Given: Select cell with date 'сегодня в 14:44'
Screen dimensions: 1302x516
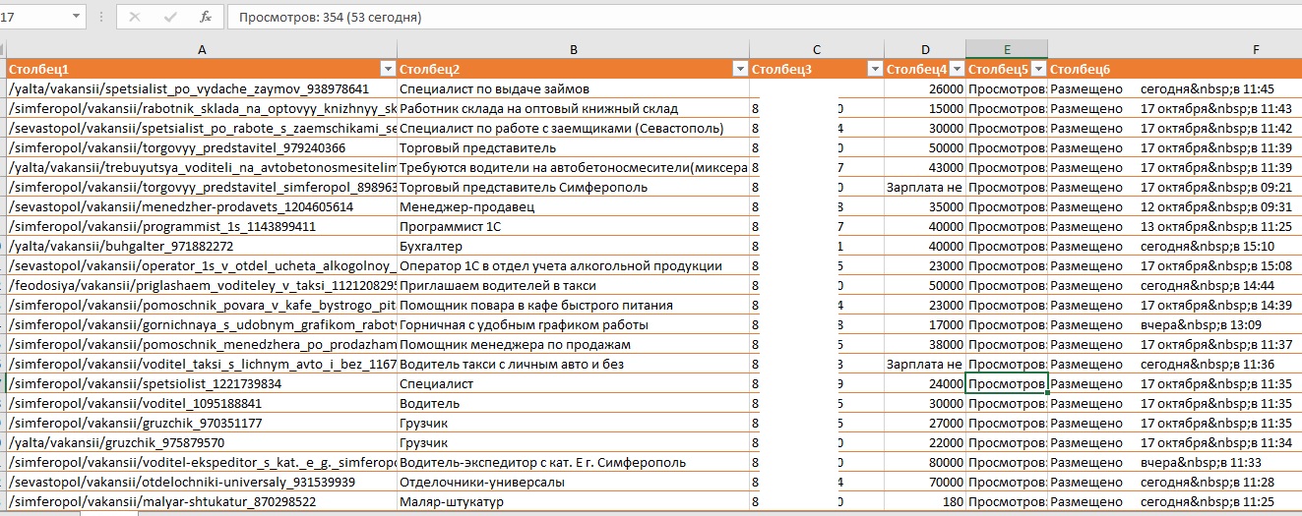Looking at the screenshot, I should coord(1175,285).
